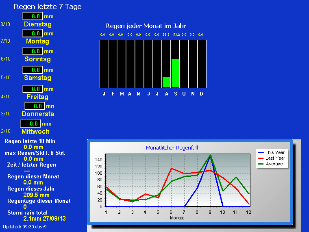Click the Dienstag day label
The image size is (309, 232).
(x=38, y=24)
